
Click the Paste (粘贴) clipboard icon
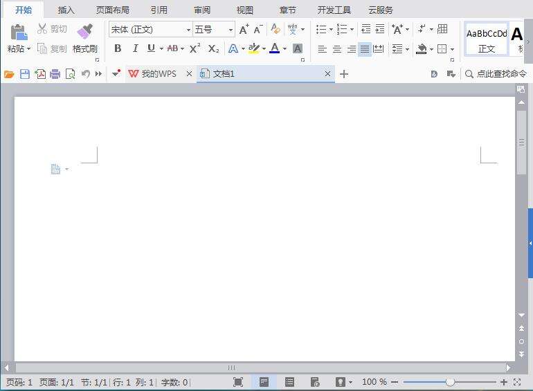click(x=19, y=32)
